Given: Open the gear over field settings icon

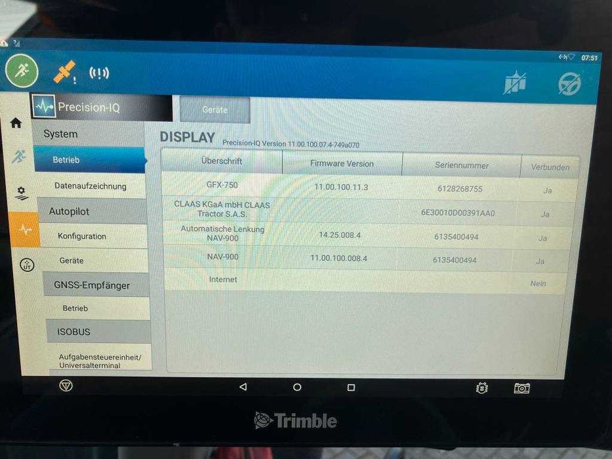Looking at the screenshot, I should click(21, 193).
